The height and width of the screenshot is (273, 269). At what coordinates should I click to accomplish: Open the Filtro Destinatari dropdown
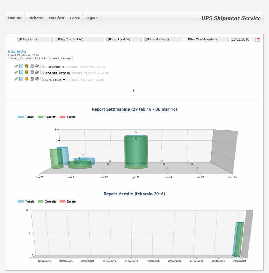point(79,40)
